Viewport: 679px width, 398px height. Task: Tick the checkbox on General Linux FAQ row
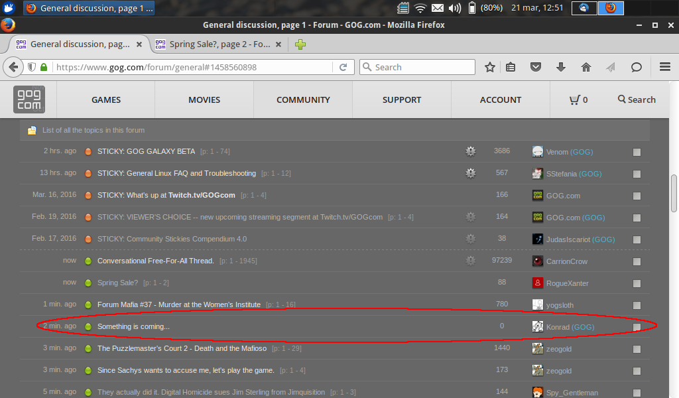pos(637,174)
